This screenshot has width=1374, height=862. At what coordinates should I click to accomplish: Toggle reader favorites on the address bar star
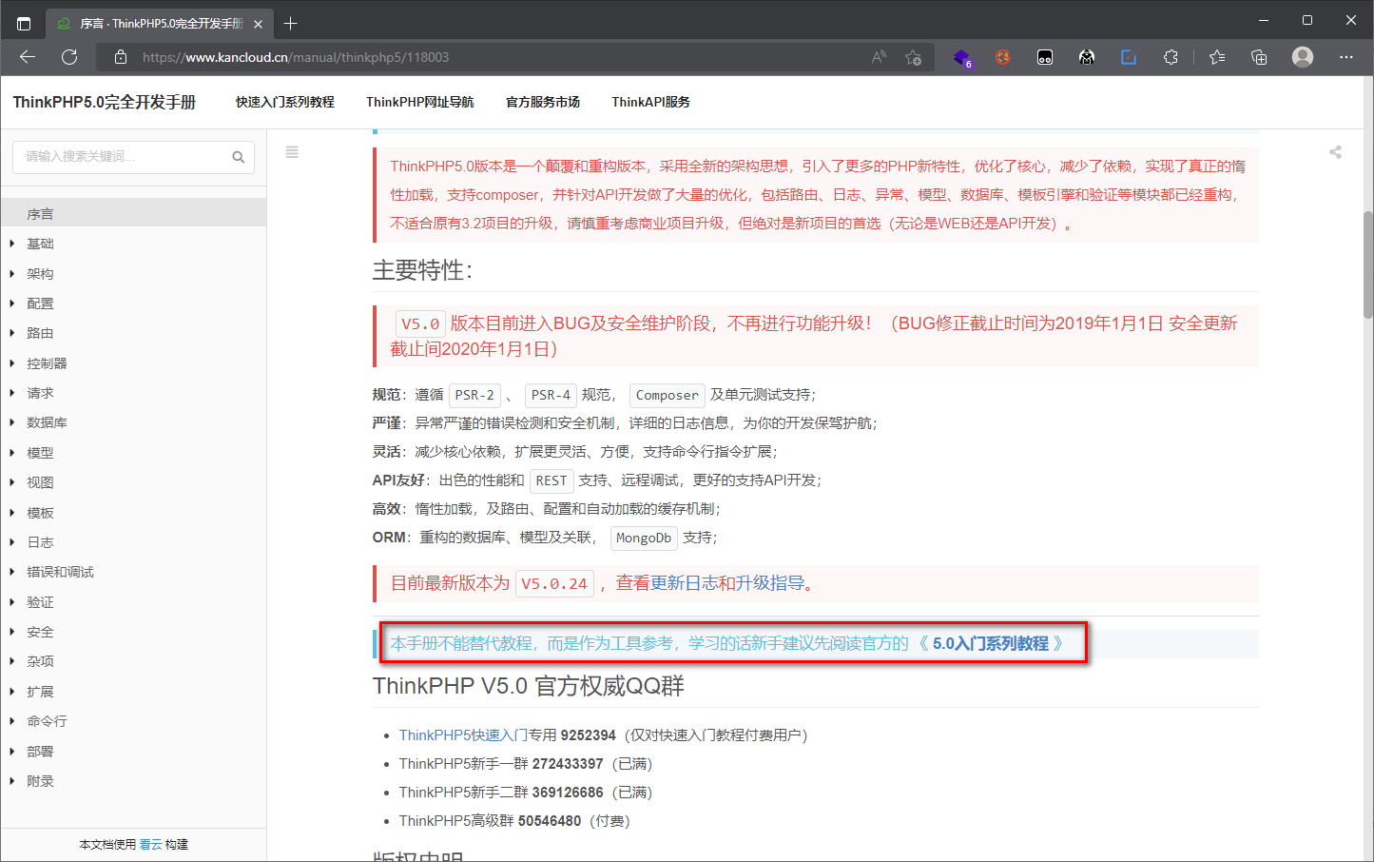tap(914, 57)
